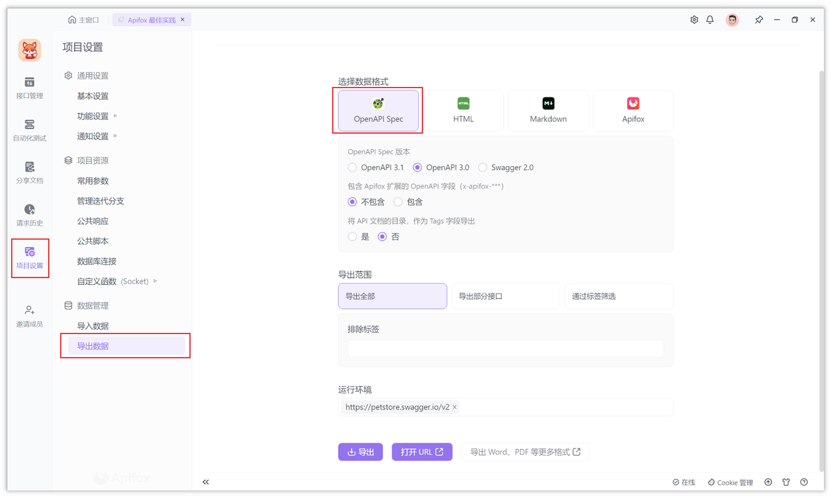
Task: Open 请求历史 sidebar section
Action: point(29,215)
